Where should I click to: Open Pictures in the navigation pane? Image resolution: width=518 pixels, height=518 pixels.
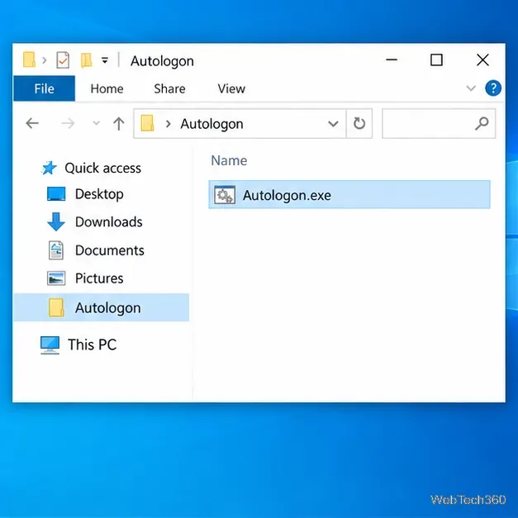click(99, 278)
